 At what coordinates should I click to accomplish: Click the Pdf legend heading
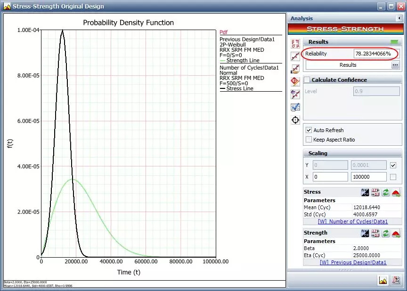[x=223, y=32]
